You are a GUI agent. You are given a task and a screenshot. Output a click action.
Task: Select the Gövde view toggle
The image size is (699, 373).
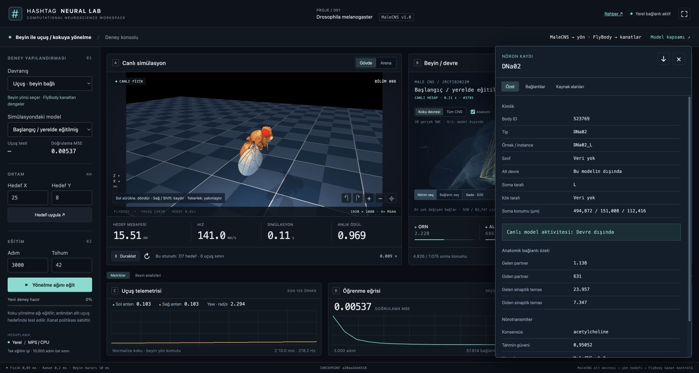[366, 63]
